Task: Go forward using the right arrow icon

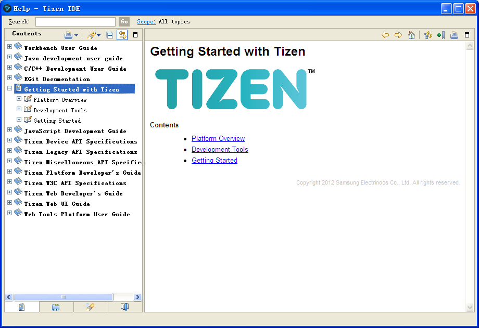Action: click(x=398, y=35)
